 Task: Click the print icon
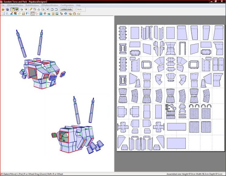pos(78,14)
